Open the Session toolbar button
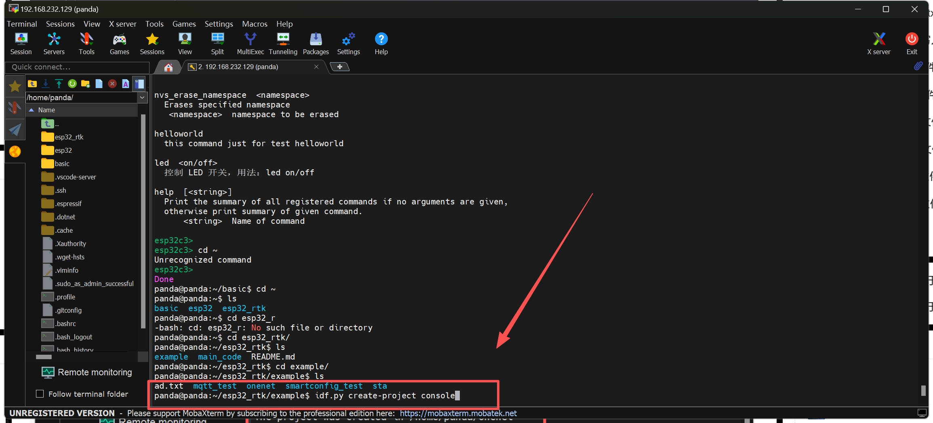The image size is (933, 423). pyautogui.click(x=21, y=44)
